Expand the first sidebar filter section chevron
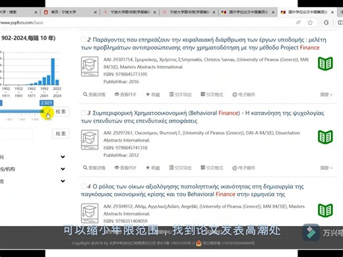343x257 pixels. [63, 157]
